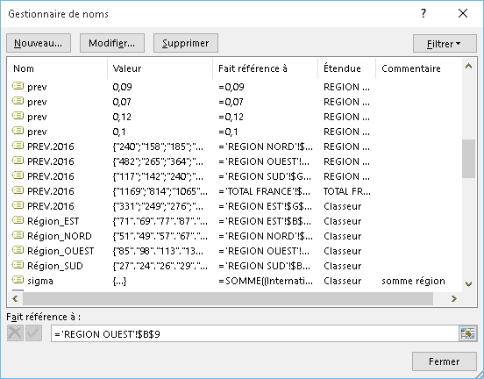This screenshot has height=379, width=484.
Task: Click into the Fait référence à input field
Action: [x=255, y=334]
